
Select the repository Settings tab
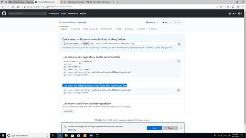point(153,29)
